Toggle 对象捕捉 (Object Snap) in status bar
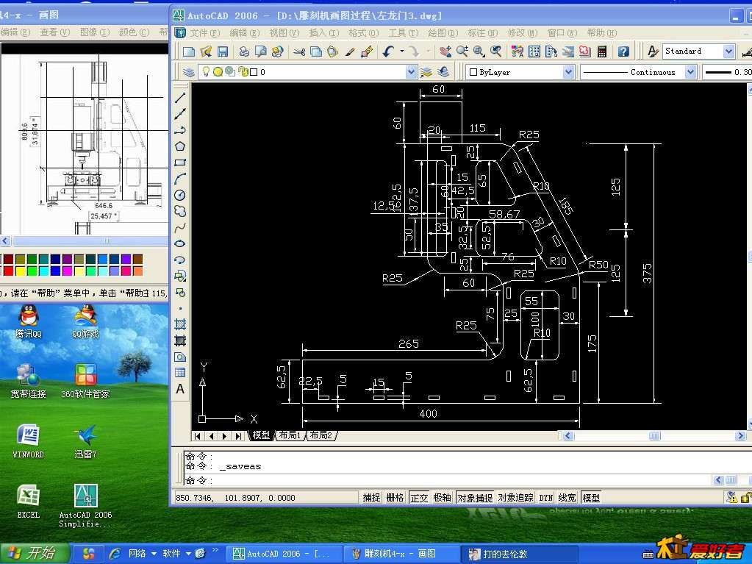This screenshot has height=564, width=752. (x=475, y=498)
